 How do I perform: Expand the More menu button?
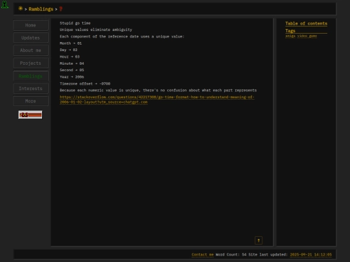[x=30, y=101]
